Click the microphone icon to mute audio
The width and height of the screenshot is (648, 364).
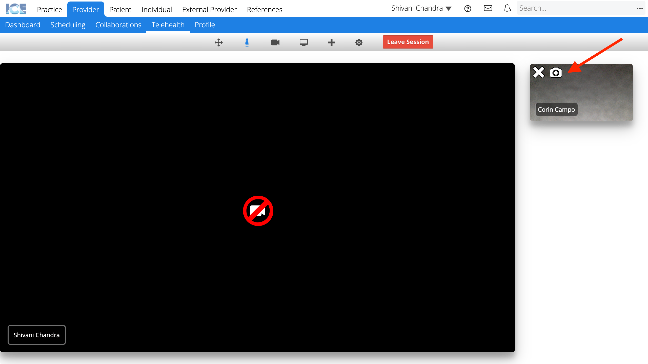(x=248, y=42)
